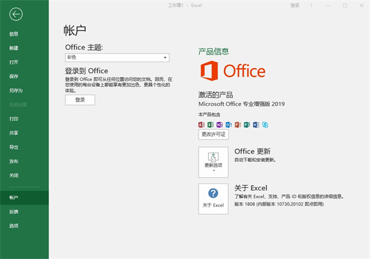Click the 登录 sign-in button

click(x=80, y=100)
